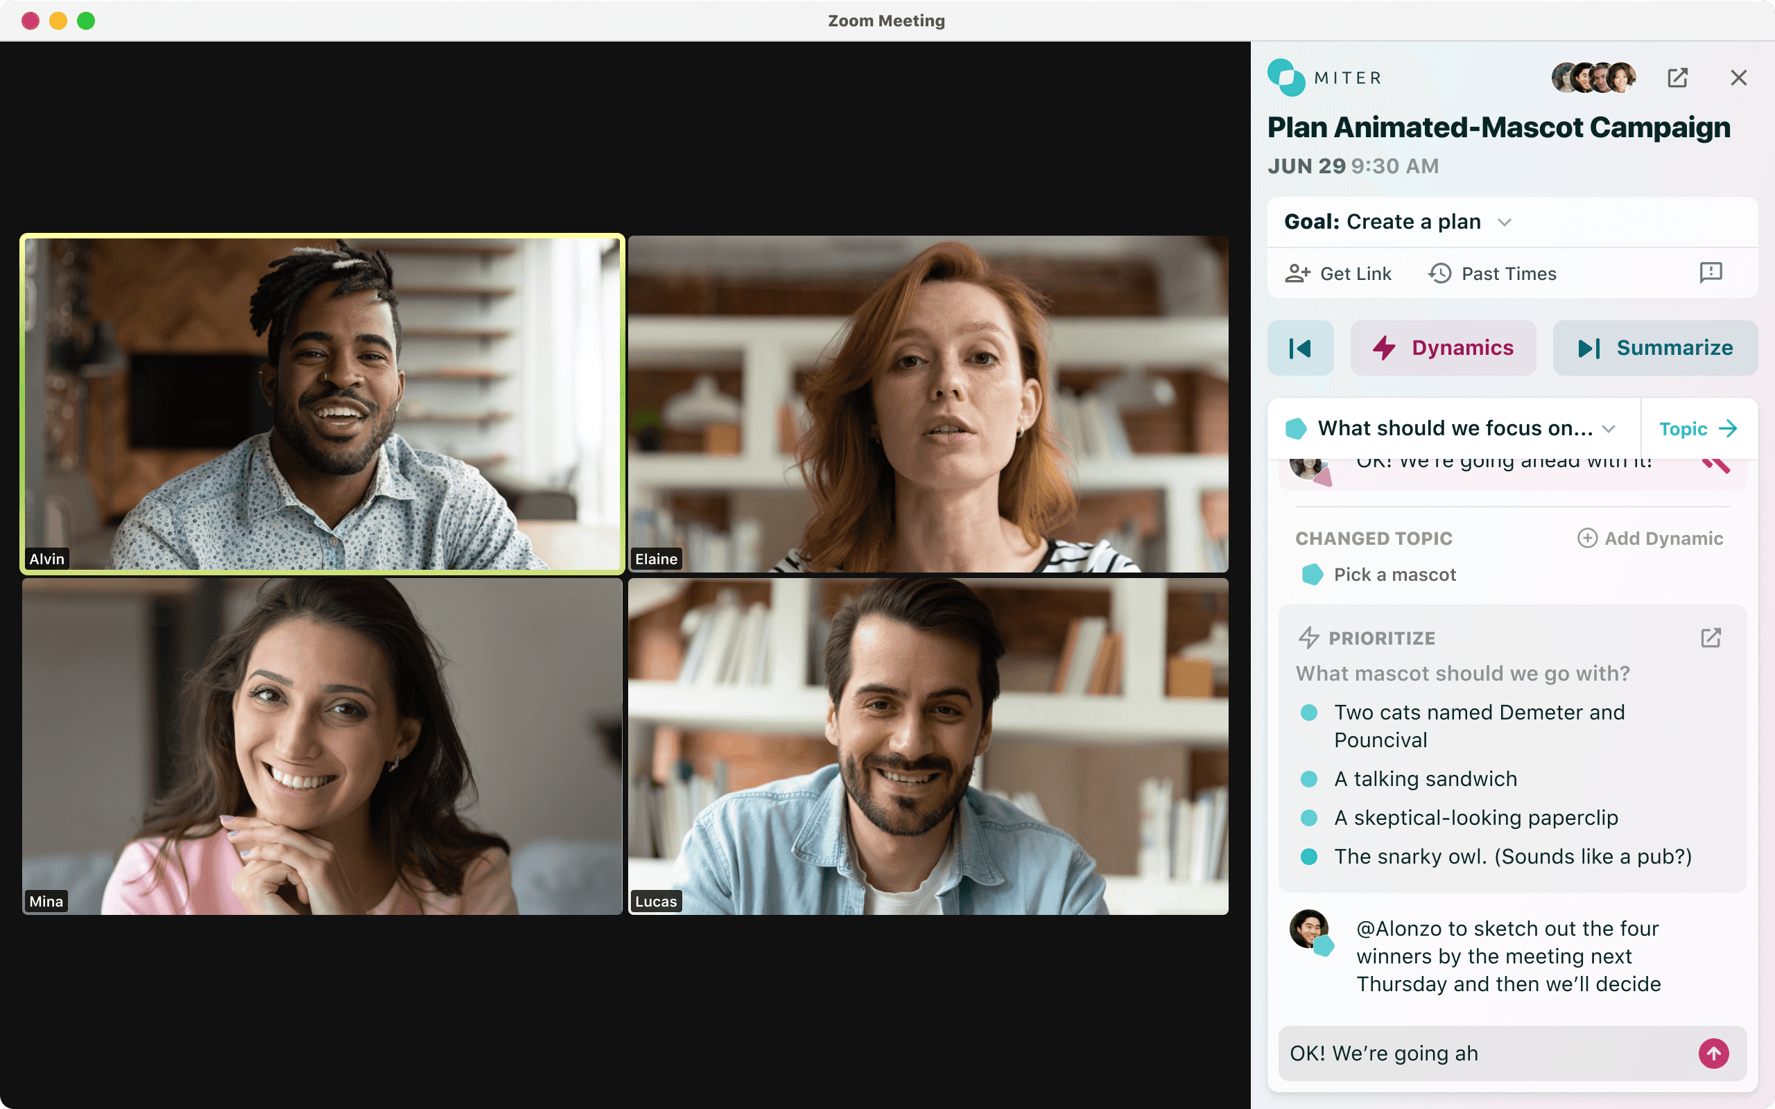Switch to the Summarize tab
The image size is (1775, 1109).
pyautogui.click(x=1654, y=347)
